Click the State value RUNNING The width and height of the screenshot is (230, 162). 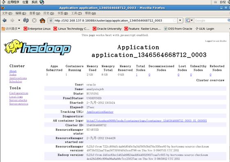pos(92,94)
